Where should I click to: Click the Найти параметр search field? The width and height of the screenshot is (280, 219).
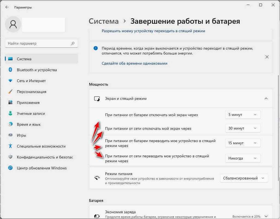(x=41, y=43)
